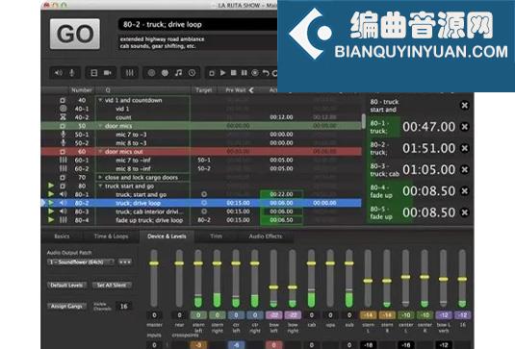Click the notes field 'extended highway road ambiance'
Viewport: 515px width, 349px height.
[197, 42]
